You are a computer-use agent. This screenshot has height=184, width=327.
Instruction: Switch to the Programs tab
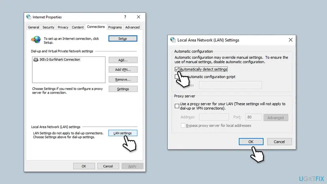tap(115, 27)
